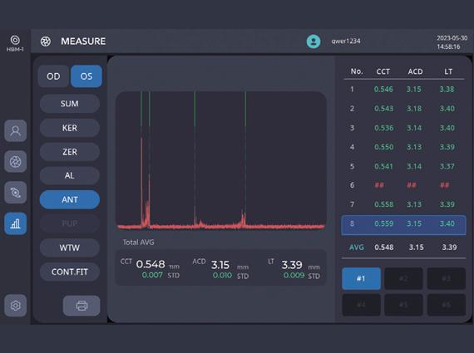Screen dimensions: 474x353
Task: Click the time 14:58:16
Action: [448, 47]
